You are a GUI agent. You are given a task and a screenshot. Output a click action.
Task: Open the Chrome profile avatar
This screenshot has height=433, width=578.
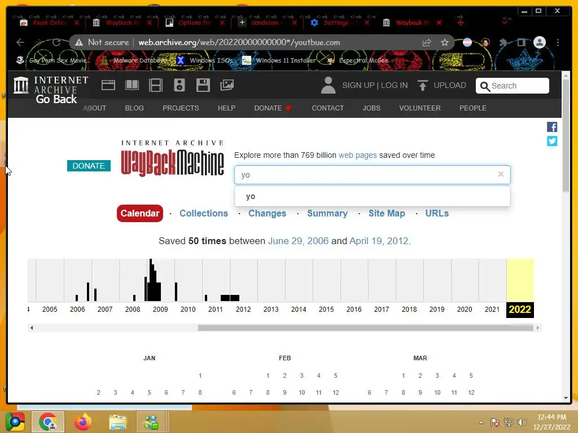click(x=539, y=42)
